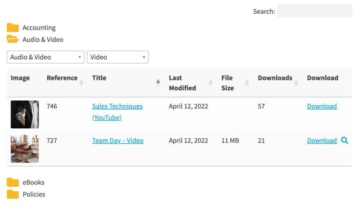This screenshot has width=363, height=207.
Task: Click the Download column header
Action: click(322, 78)
